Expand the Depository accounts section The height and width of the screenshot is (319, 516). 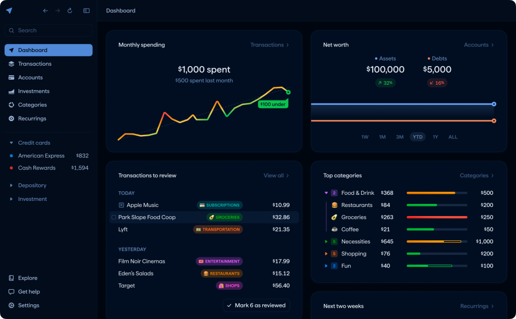coord(12,185)
